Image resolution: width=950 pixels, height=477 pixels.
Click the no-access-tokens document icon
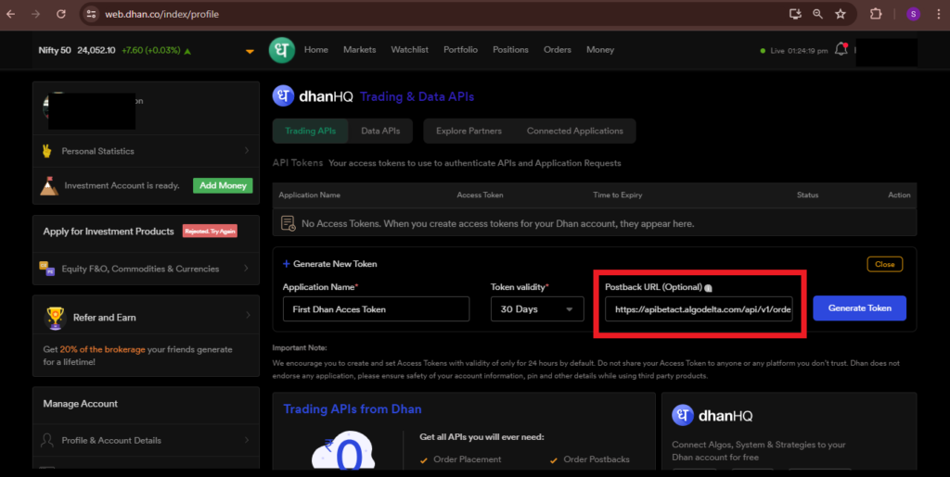pyautogui.click(x=289, y=224)
